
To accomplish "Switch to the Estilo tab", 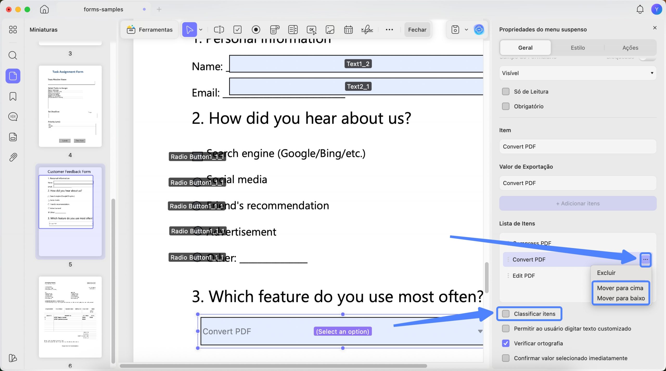I will 578,48.
